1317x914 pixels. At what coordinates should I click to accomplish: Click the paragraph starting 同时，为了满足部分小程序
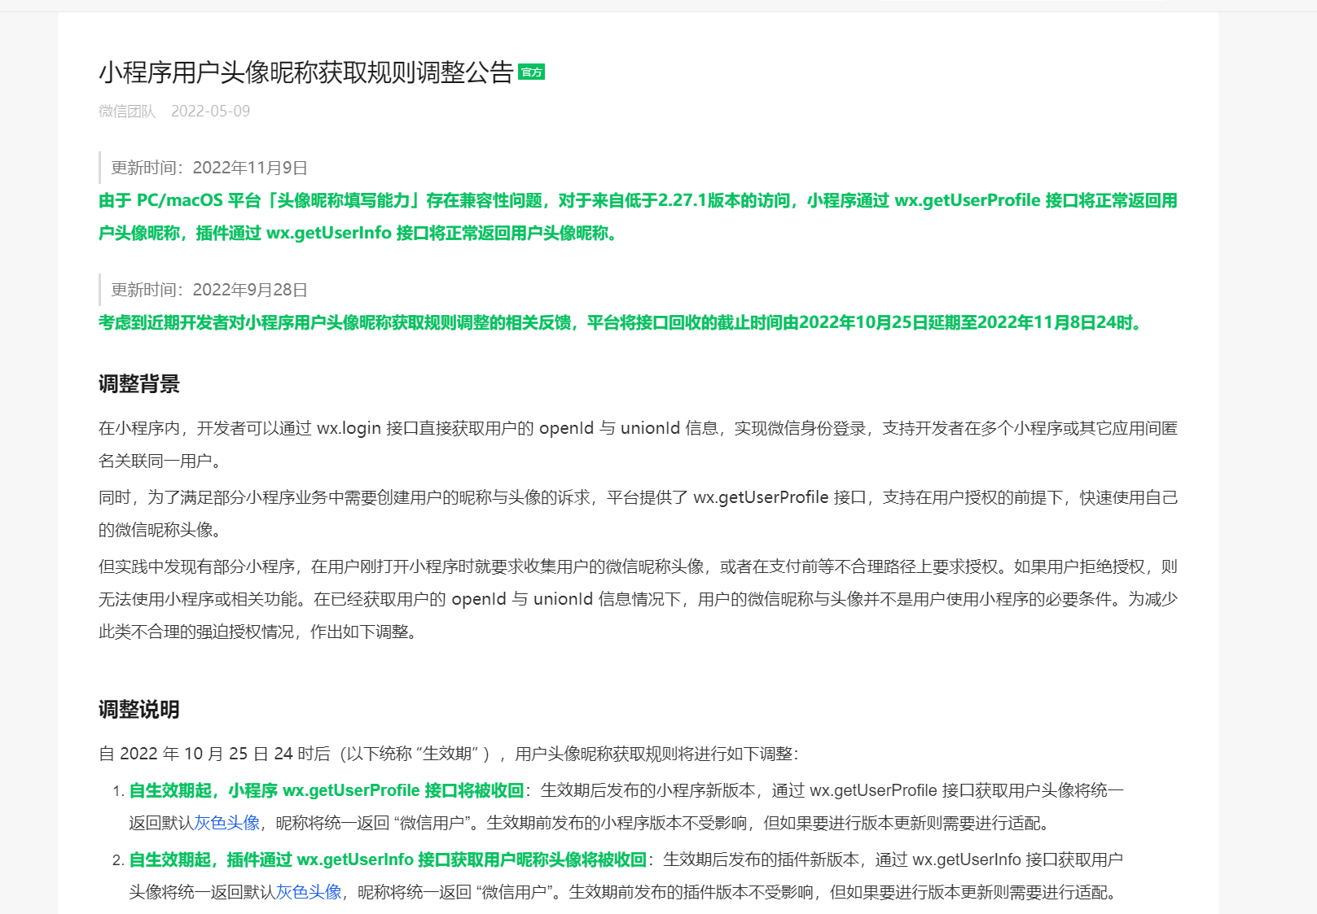click(x=638, y=514)
